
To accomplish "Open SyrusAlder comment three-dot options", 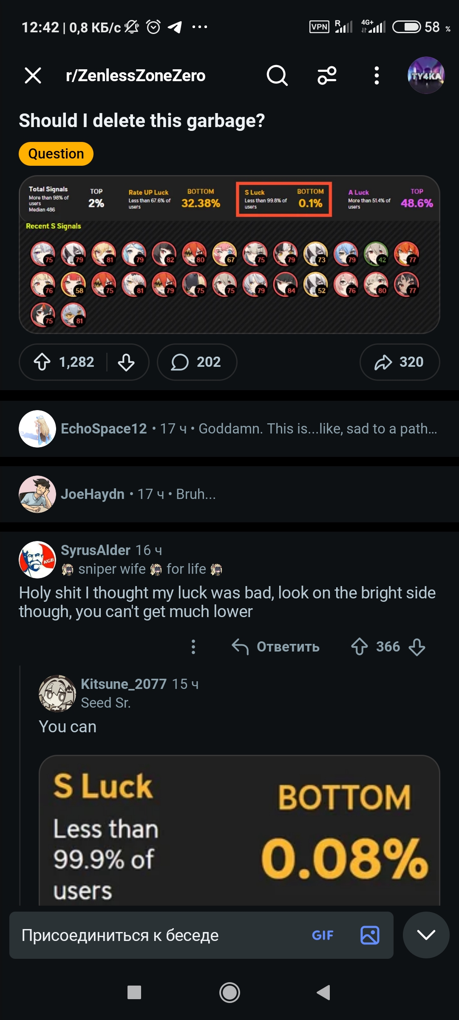I will click(193, 647).
